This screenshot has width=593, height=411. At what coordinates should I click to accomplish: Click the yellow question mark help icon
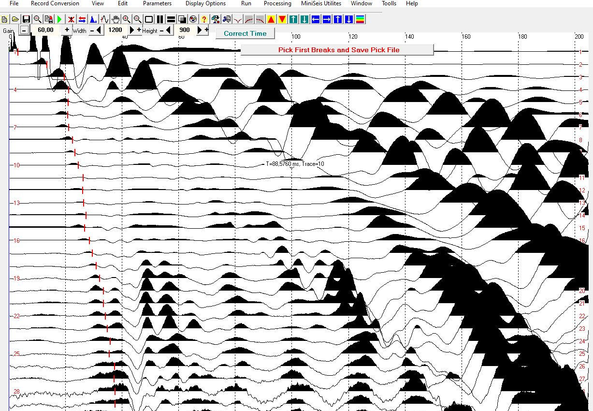204,19
